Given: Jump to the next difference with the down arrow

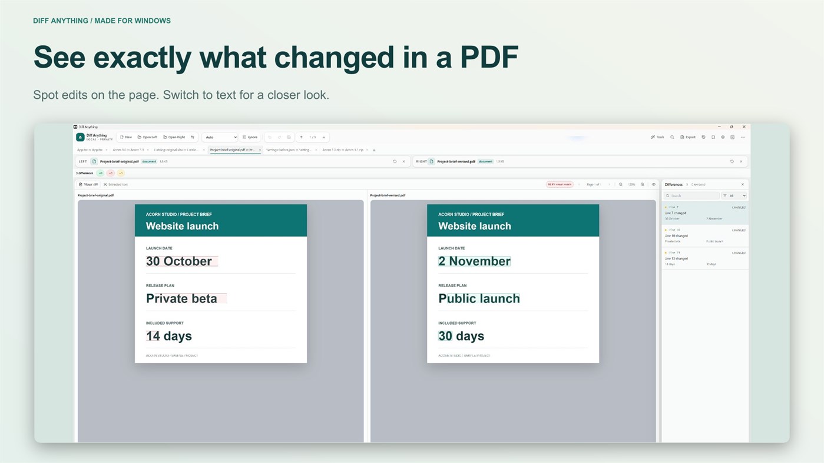Looking at the screenshot, I should (324, 137).
